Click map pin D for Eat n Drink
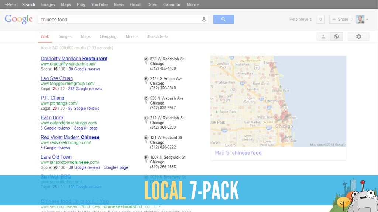 (146, 119)
